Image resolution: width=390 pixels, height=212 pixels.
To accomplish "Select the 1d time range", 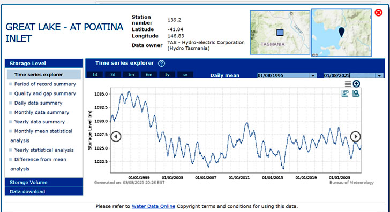I will tap(95, 75).
